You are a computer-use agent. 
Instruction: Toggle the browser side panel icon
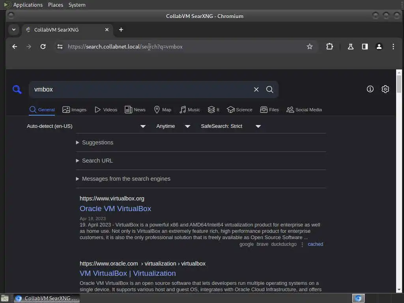pos(365,47)
